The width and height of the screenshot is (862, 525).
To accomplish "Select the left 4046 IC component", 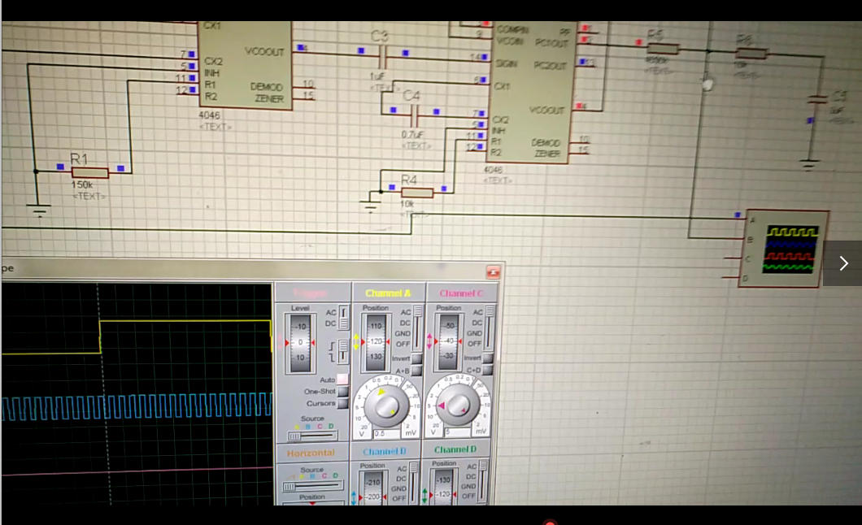I will coord(245,65).
